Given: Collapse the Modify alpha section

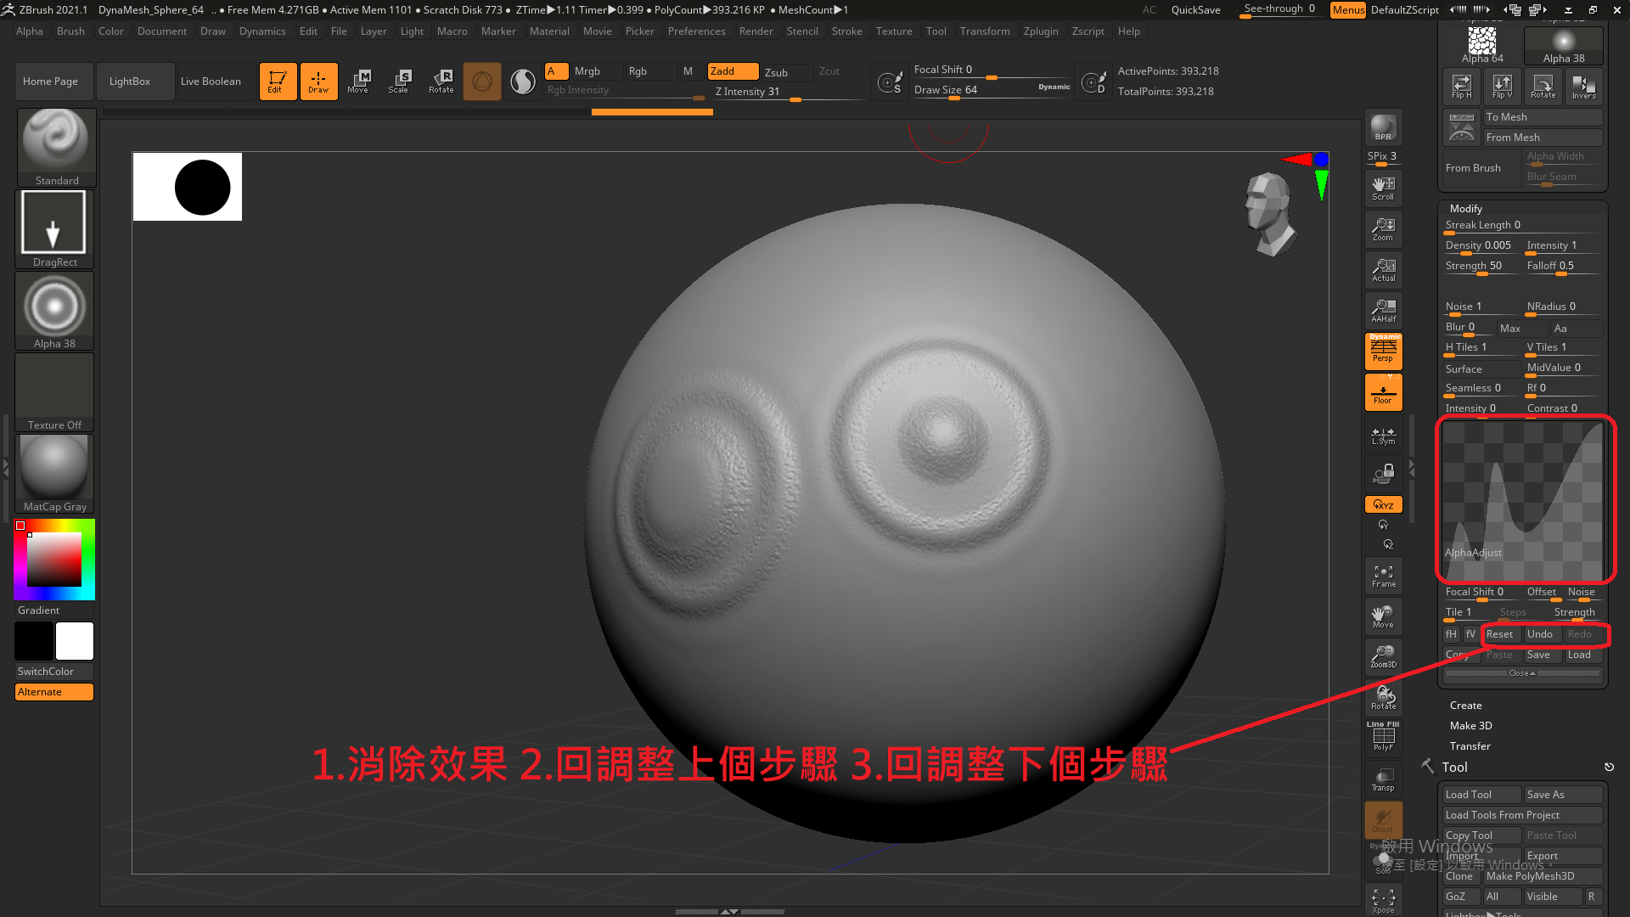Looking at the screenshot, I should 1465,208.
